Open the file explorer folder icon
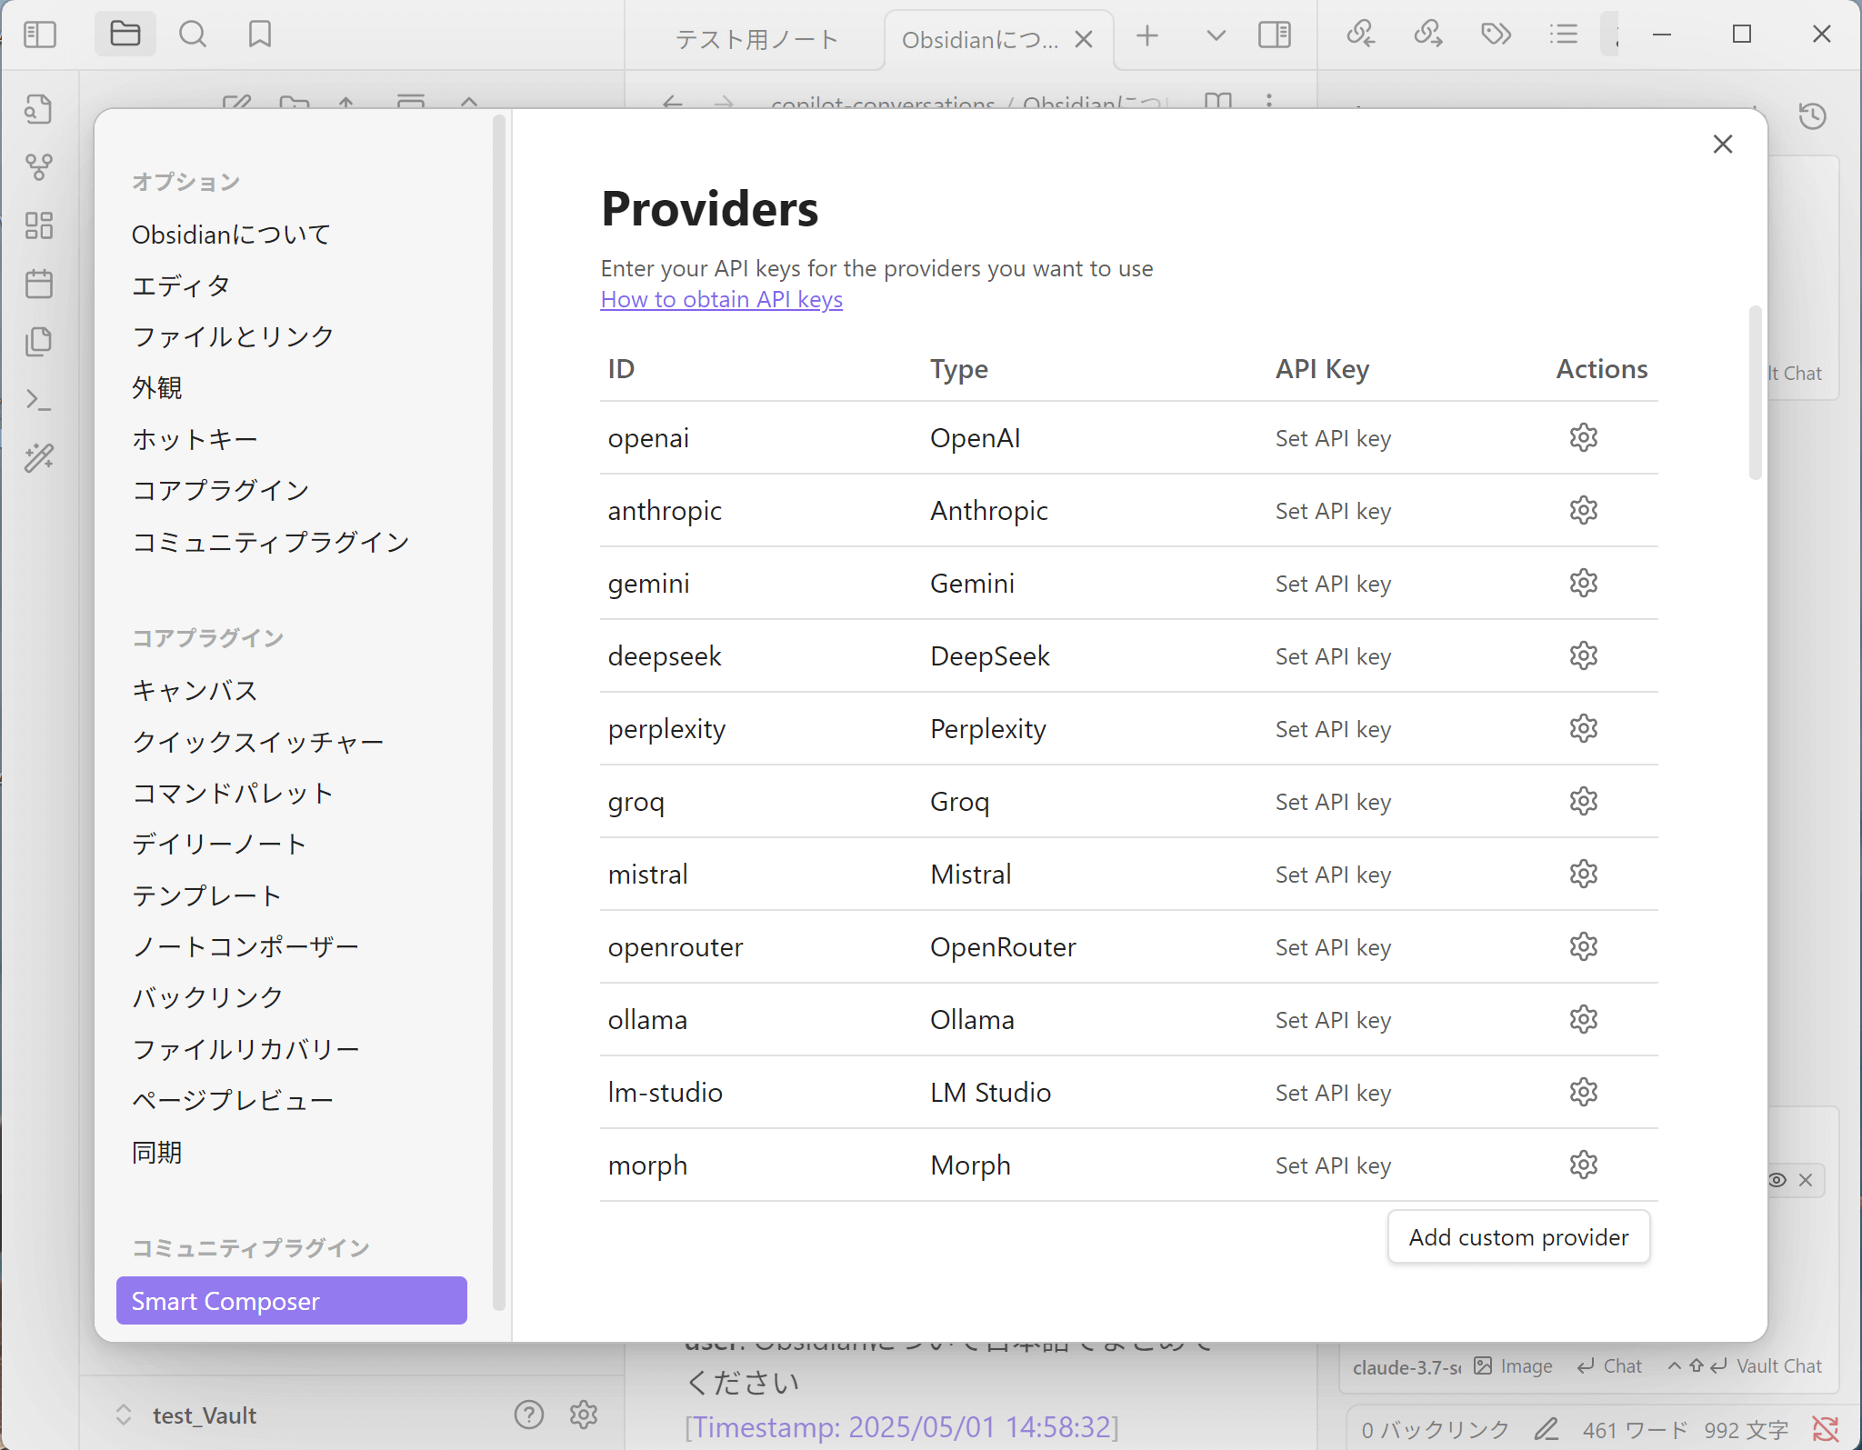Viewport: 1862px width, 1450px height. (x=125, y=35)
